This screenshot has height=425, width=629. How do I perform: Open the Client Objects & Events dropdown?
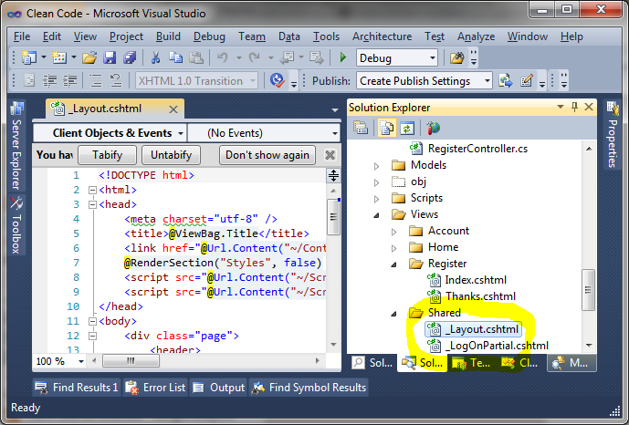pyautogui.click(x=181, y=133)
